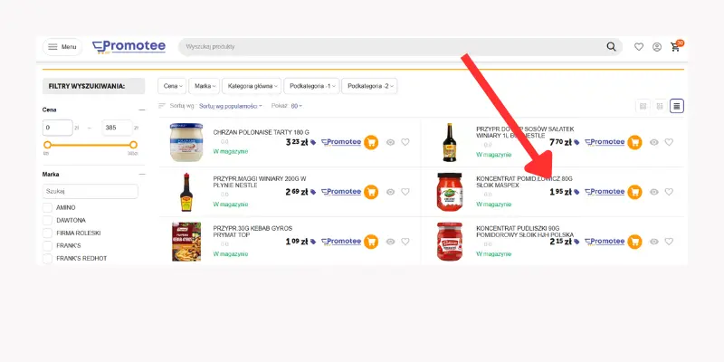Screen dimensions: 724x362
Task: Click the maximum price field showing 385
Action: tap(118, 128)
